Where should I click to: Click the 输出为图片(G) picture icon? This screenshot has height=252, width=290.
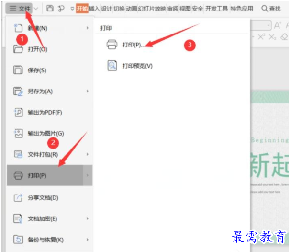point(18,133)
